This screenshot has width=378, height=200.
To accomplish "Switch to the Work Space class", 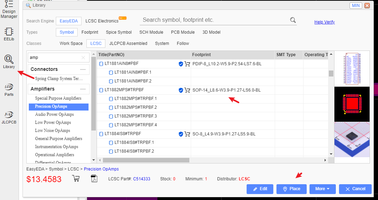I will tap(71, 44).
